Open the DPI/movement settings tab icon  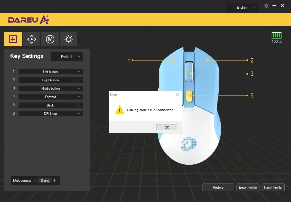tap(32, 39)
